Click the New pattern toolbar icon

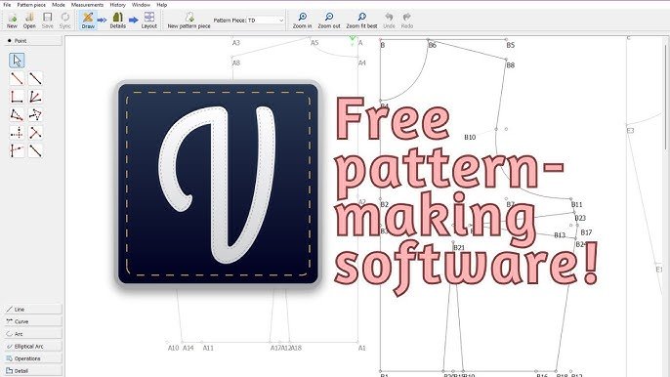12,21
